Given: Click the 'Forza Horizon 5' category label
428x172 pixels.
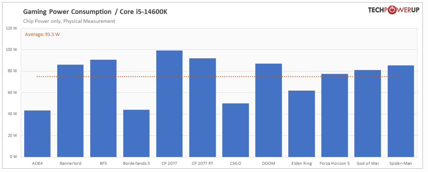Looking at the screenshot, I should coord(334,164).
